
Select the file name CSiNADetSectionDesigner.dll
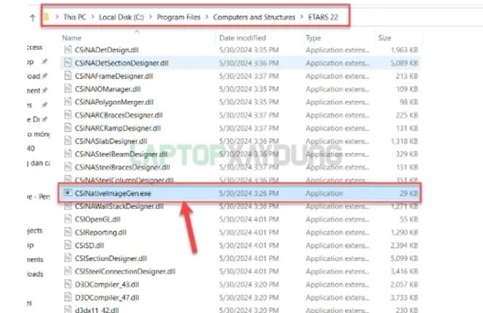point(121,63)
